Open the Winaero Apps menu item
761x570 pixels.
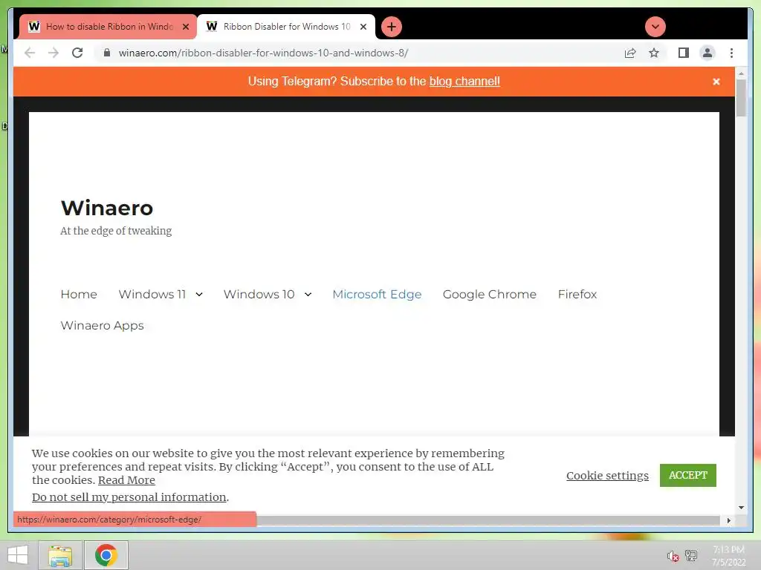(x=102, y=325)
